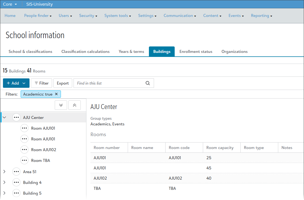This screenshot has height=200, width=304.
Task: Open the Content menu
Action: pos(212,16)
